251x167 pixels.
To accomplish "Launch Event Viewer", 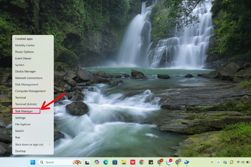I will click(33, 58).
